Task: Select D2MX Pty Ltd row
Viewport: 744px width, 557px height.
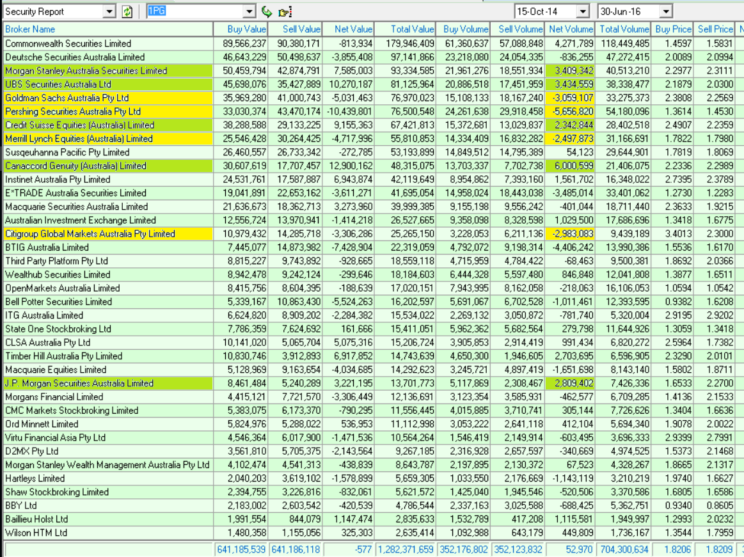Action: coord(107,451)
